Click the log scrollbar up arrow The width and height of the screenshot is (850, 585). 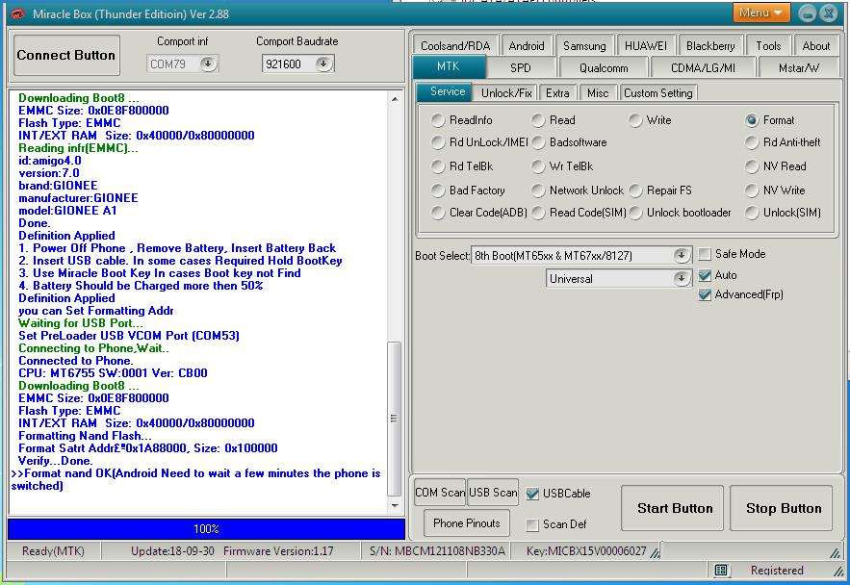coord(395,99)
